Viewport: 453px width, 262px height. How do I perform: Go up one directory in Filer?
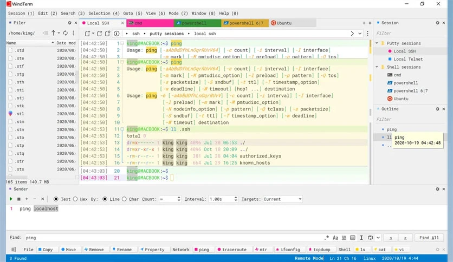(x=54, y=33)
